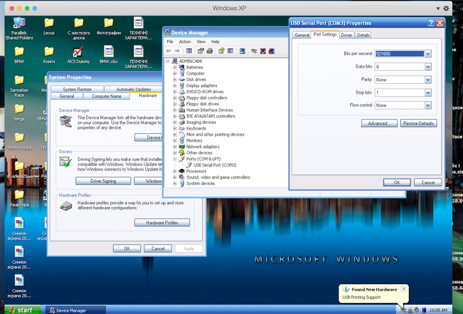
Task: Click Update Driver toolbar icon
Action: point(254,51)
